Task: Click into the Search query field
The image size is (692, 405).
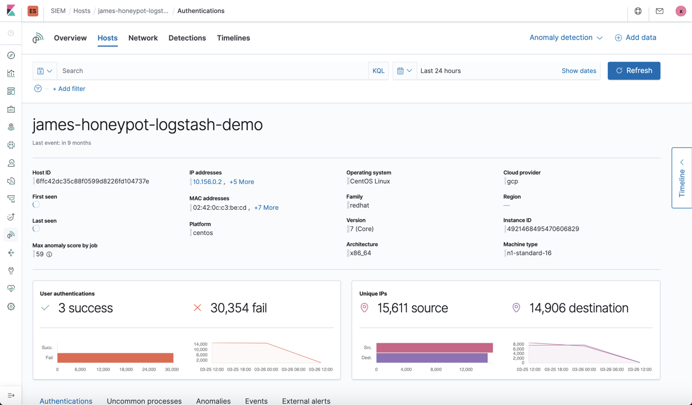Action: click(x=213, y=71)
